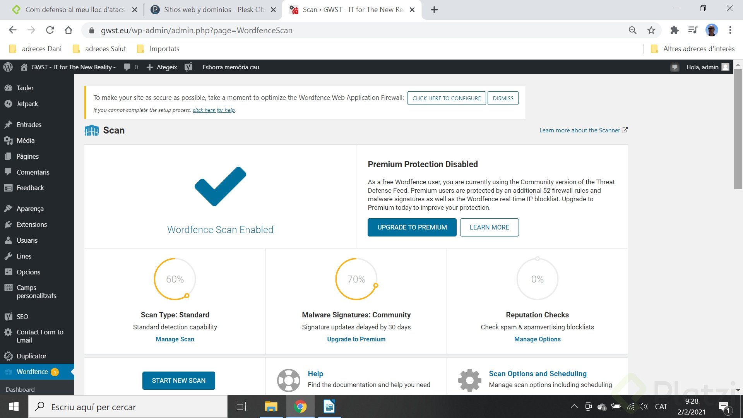Open the Chrome three-dot menu
Screen dimensions: 743x418
(730, 30)
